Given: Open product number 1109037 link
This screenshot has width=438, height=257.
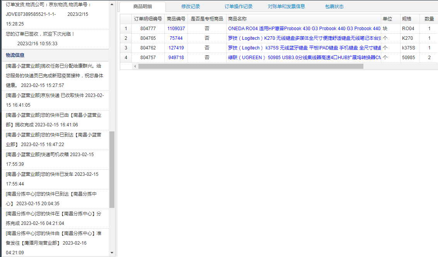Looking at the screenshot, I should coord(176,29).
